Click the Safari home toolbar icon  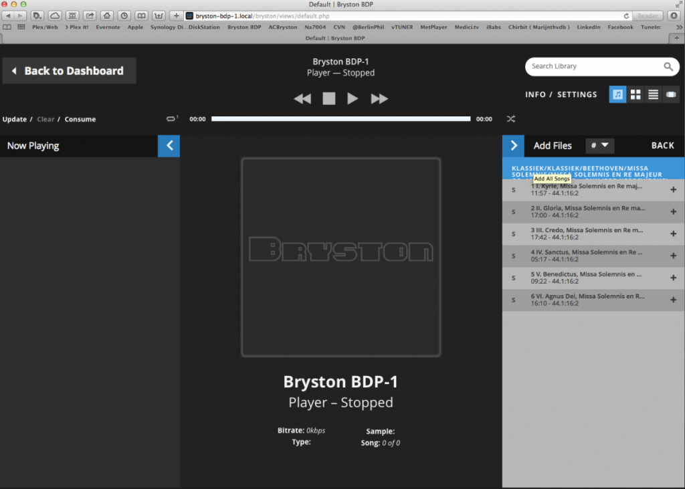click(x=107, y=16)
